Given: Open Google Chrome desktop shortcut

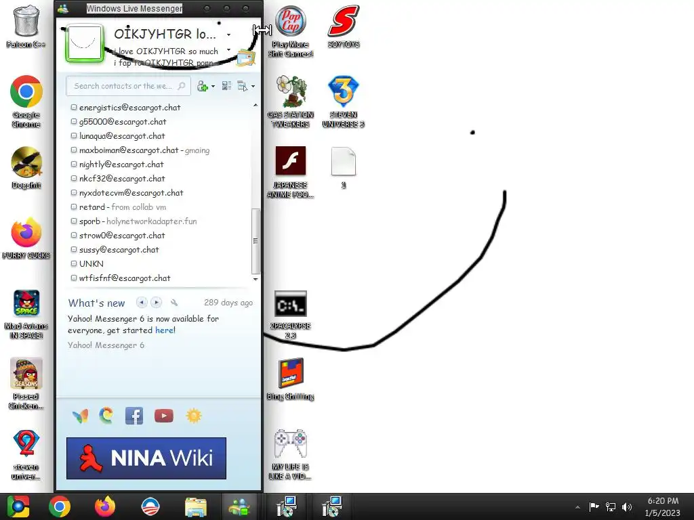Looking at the screenshot, I should [26, 101].
